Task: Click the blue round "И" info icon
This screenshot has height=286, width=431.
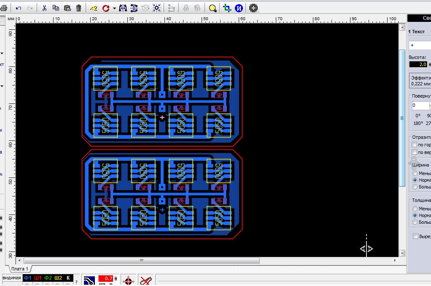Action: coord(239,8)
